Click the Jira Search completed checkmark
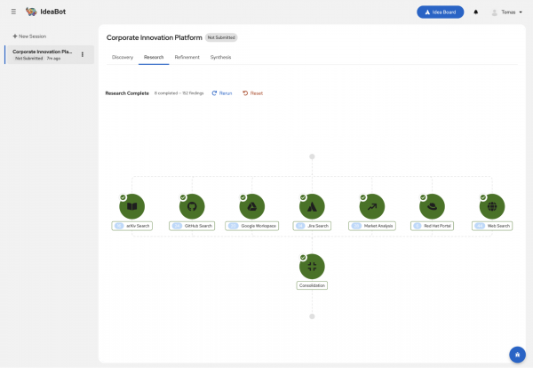 (303, 197)
